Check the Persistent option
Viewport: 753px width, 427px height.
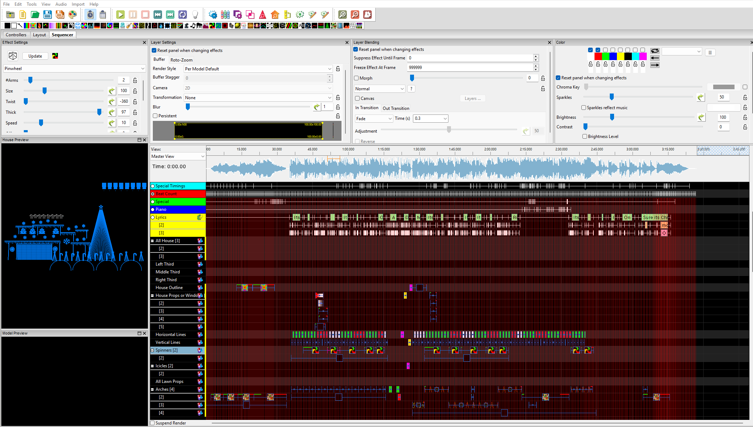155,116
